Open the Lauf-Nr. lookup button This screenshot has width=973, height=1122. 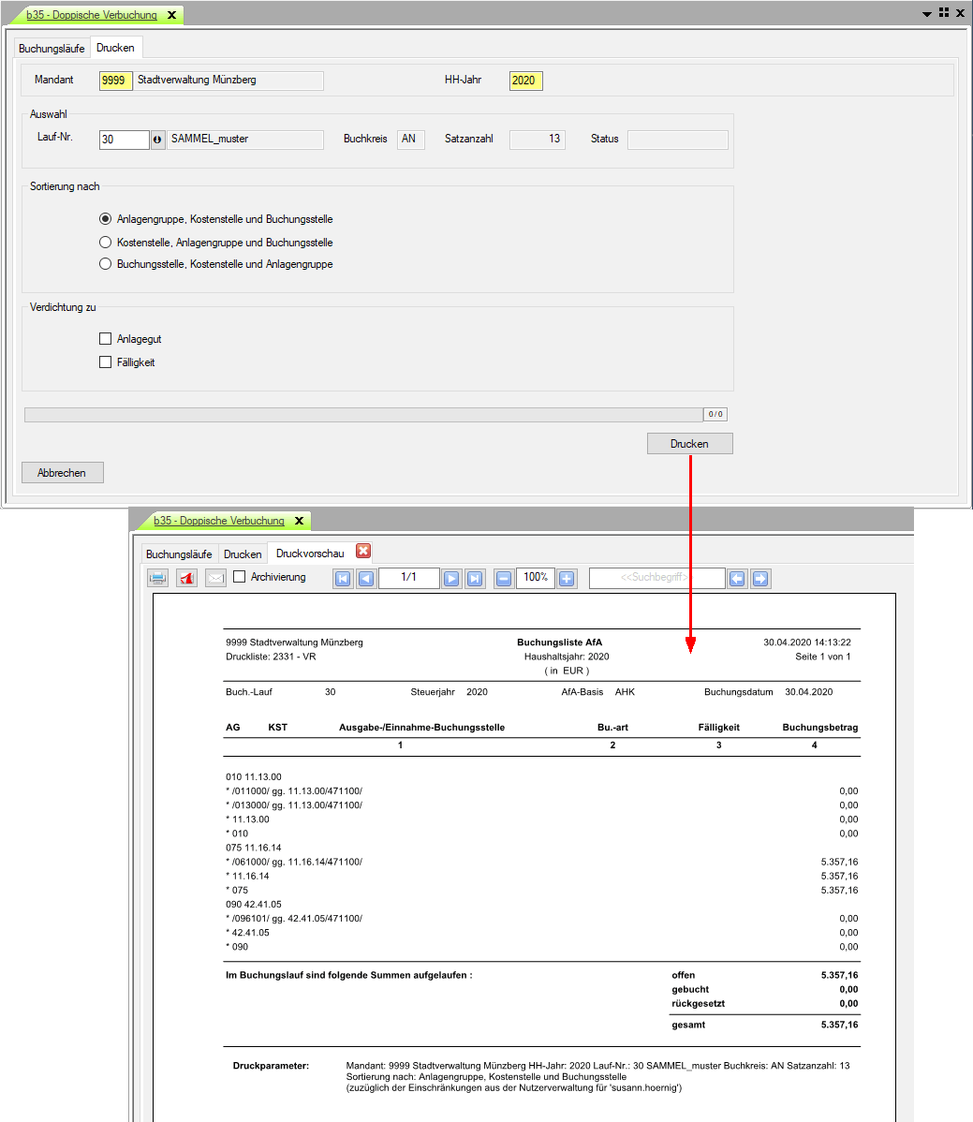point(157,140)
